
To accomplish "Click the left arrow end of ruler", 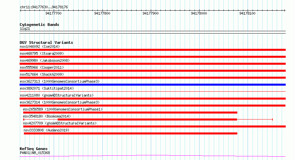I will pyautogui.click(x=21, y=11).
